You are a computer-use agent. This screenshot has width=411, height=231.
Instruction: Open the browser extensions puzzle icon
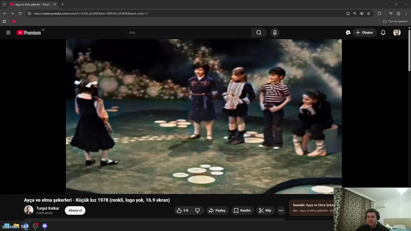coord(379,13)
